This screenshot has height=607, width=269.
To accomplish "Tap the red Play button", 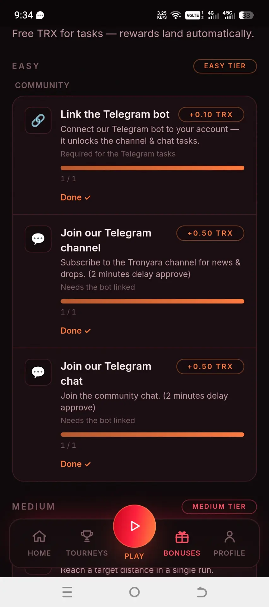I will click(134, 526).
